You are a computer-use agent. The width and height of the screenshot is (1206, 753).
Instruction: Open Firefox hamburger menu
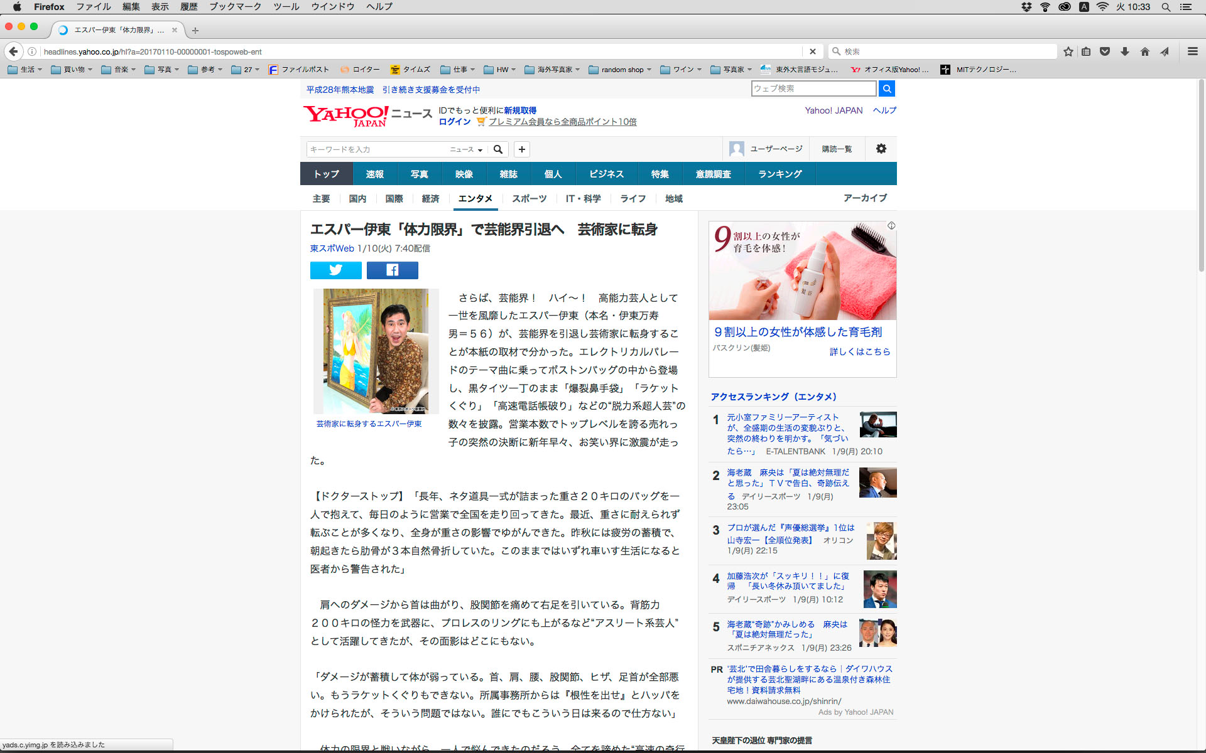coord(1192,51)
